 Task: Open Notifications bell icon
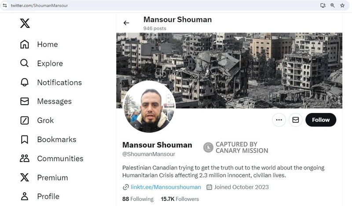pos(25,82)
